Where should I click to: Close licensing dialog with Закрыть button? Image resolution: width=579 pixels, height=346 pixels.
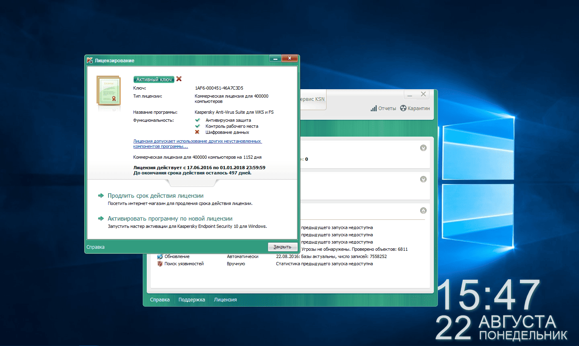tap(283, 247)
